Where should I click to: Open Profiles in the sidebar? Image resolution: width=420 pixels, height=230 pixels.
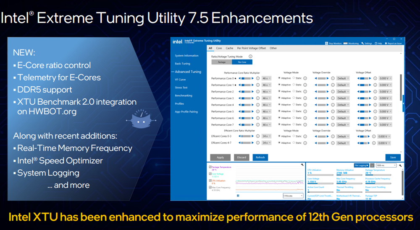[x=179, y=103]
